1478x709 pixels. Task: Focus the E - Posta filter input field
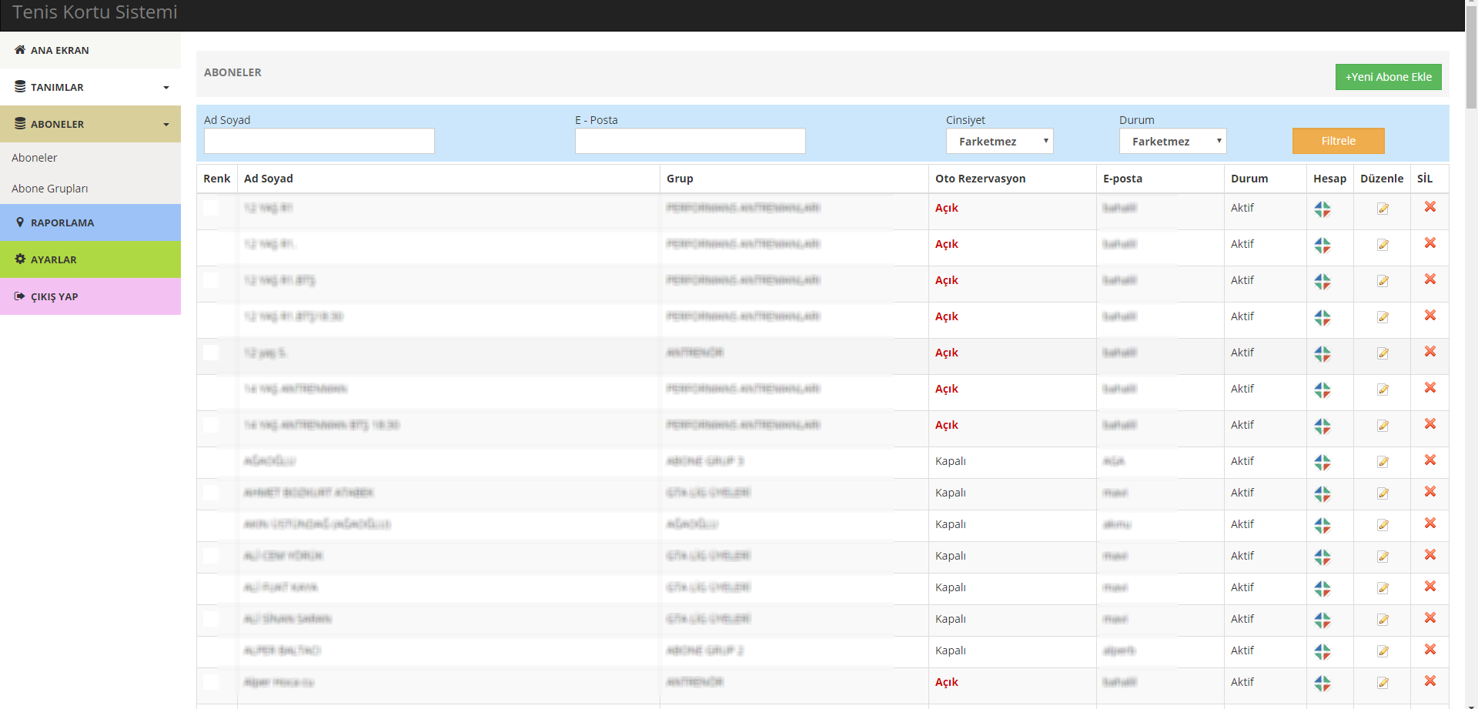click(x=690, y=141)
